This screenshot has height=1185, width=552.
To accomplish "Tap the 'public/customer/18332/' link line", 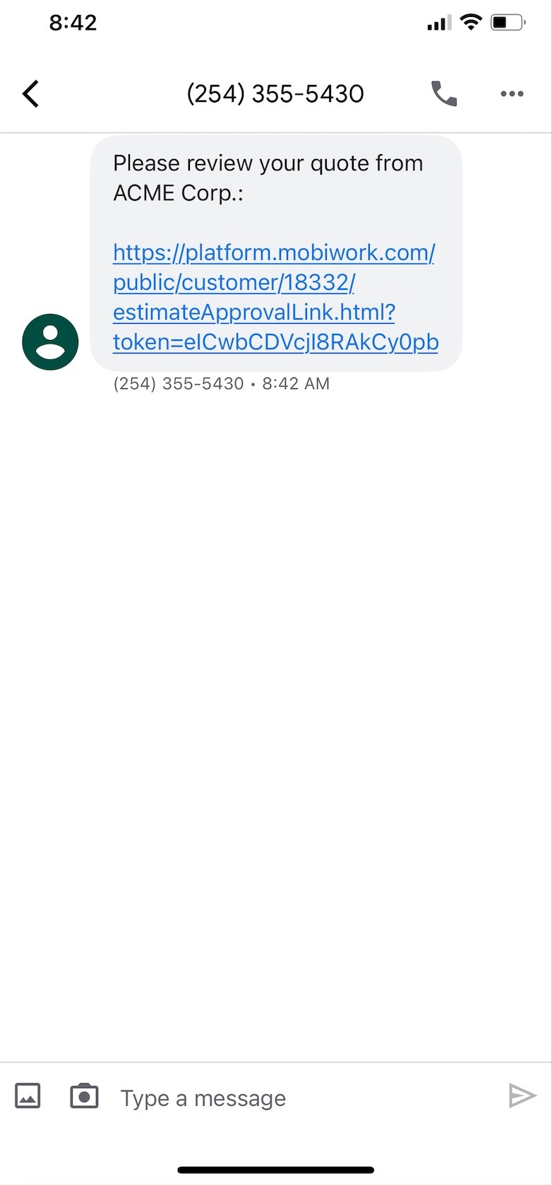I will 234,282.
